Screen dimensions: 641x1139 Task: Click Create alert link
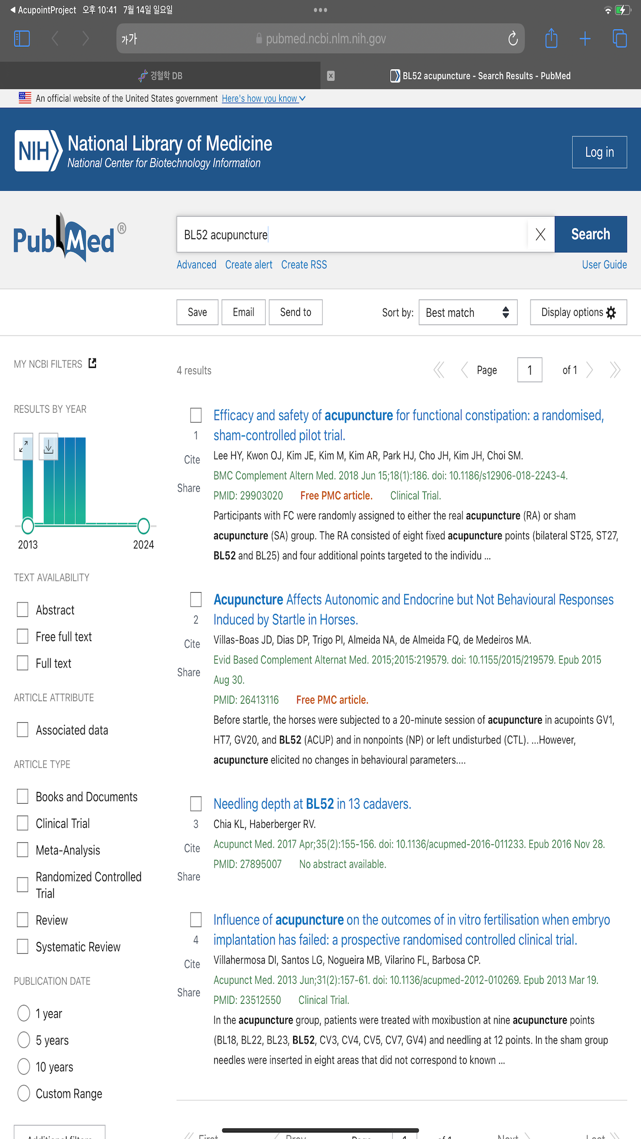(x=249, y=265)
